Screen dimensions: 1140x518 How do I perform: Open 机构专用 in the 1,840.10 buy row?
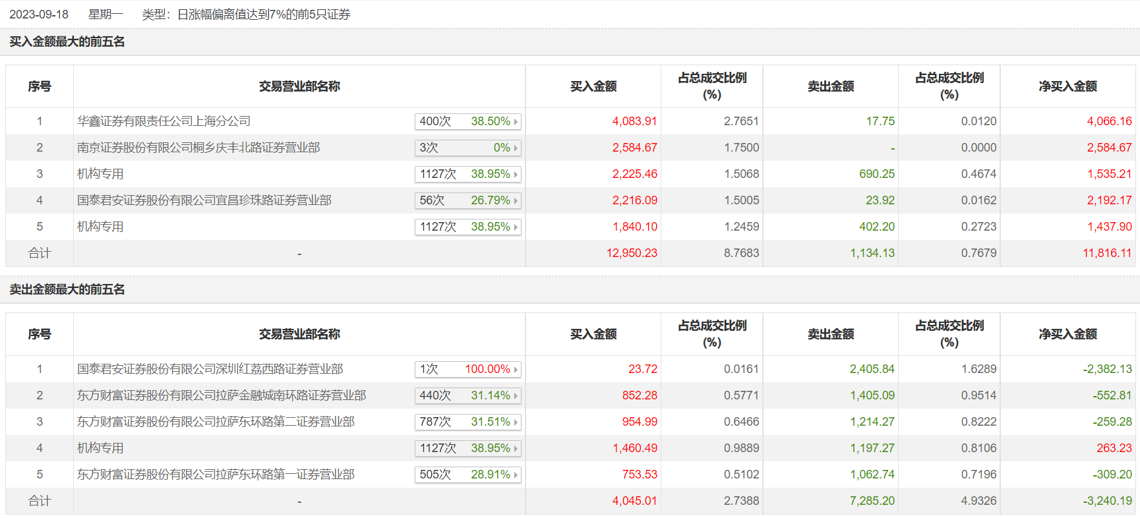(100, 227)
